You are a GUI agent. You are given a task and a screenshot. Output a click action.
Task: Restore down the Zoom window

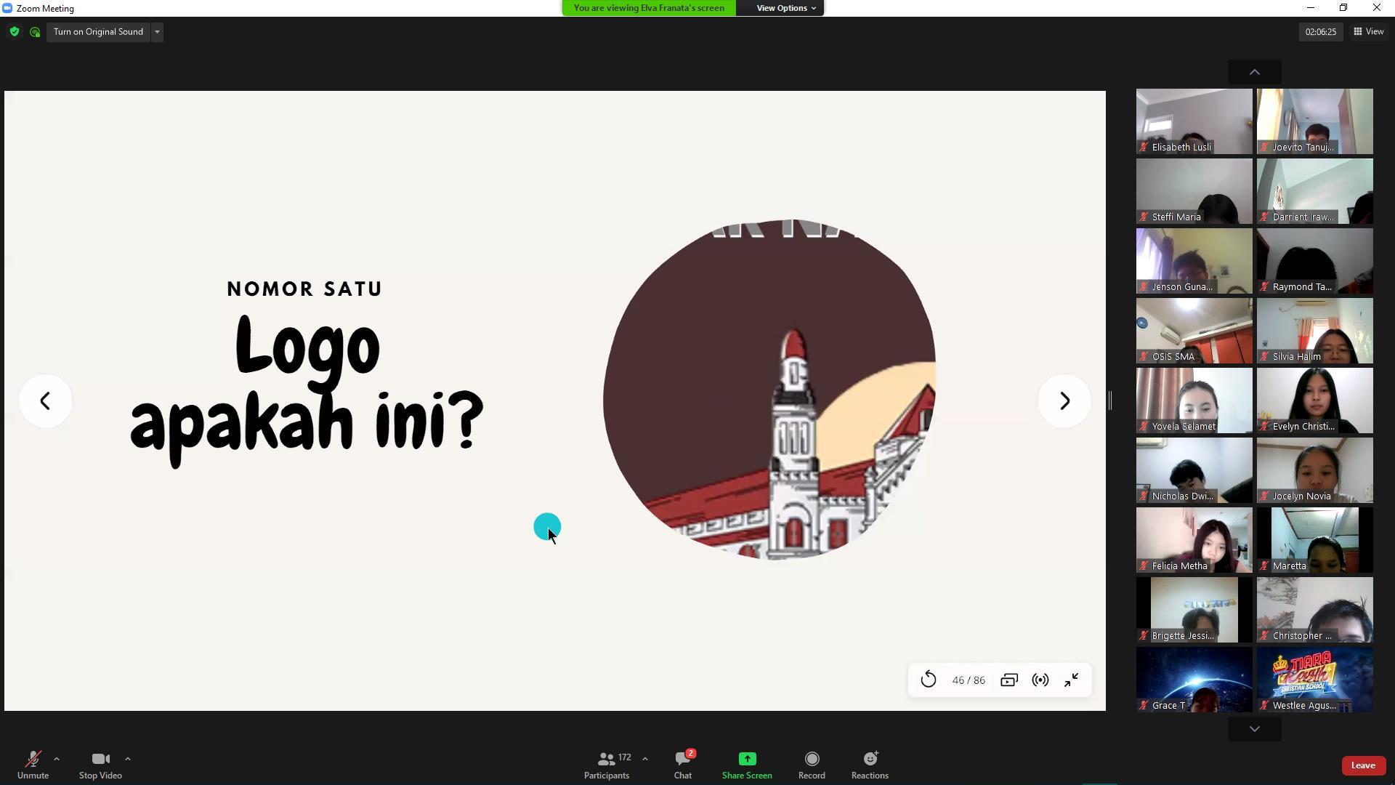[1343, 8]
